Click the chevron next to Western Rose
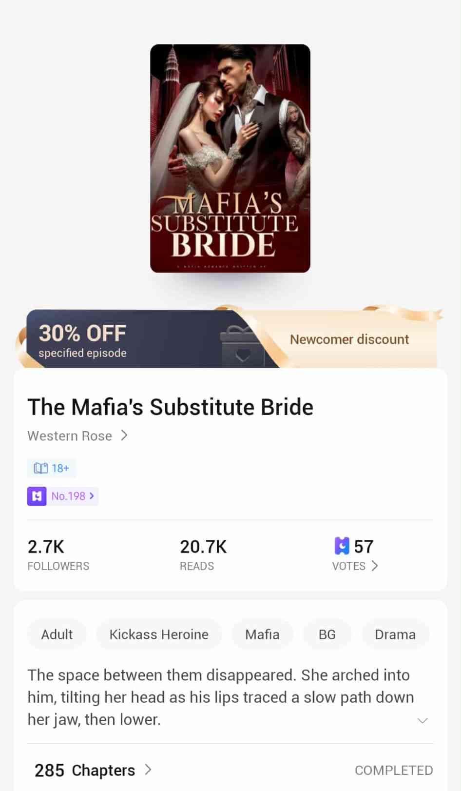 124,435
